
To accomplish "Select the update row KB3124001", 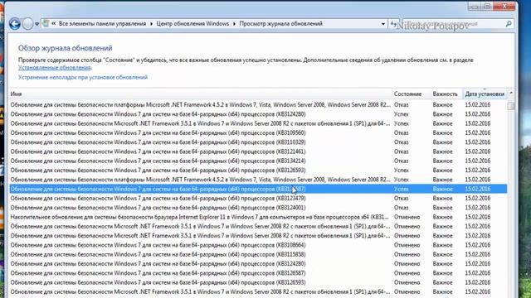I will point(258,208).
